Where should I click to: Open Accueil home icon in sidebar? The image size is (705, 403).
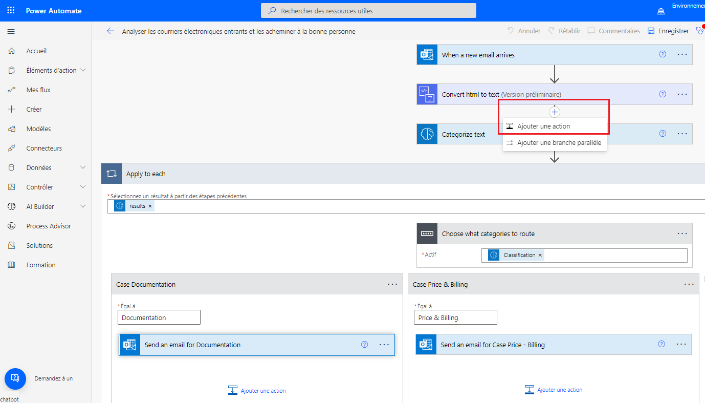tap(11, 51)
